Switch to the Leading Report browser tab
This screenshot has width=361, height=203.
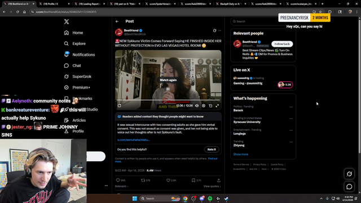pos(90,4)
